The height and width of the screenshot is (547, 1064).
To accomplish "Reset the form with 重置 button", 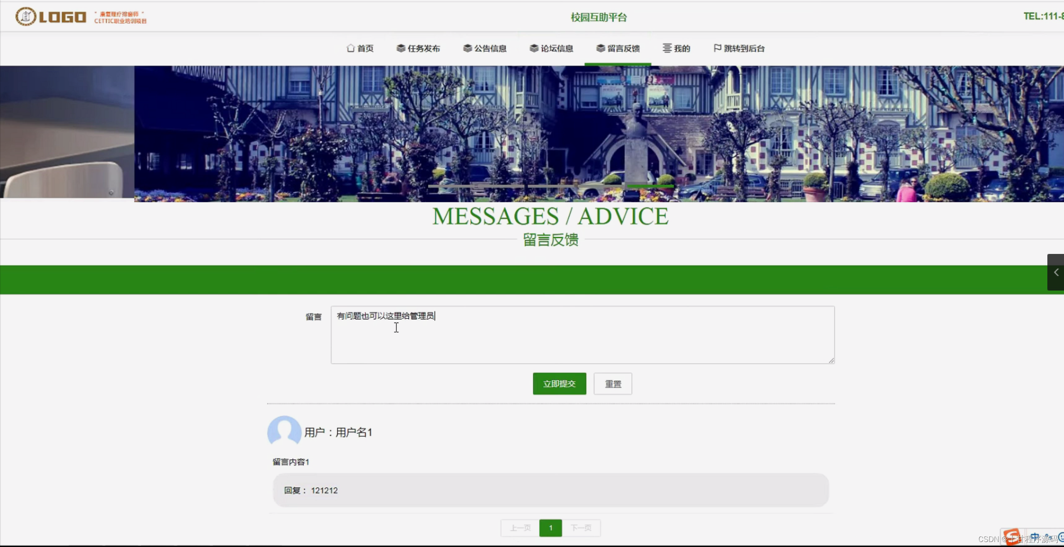I will (613, 383).
